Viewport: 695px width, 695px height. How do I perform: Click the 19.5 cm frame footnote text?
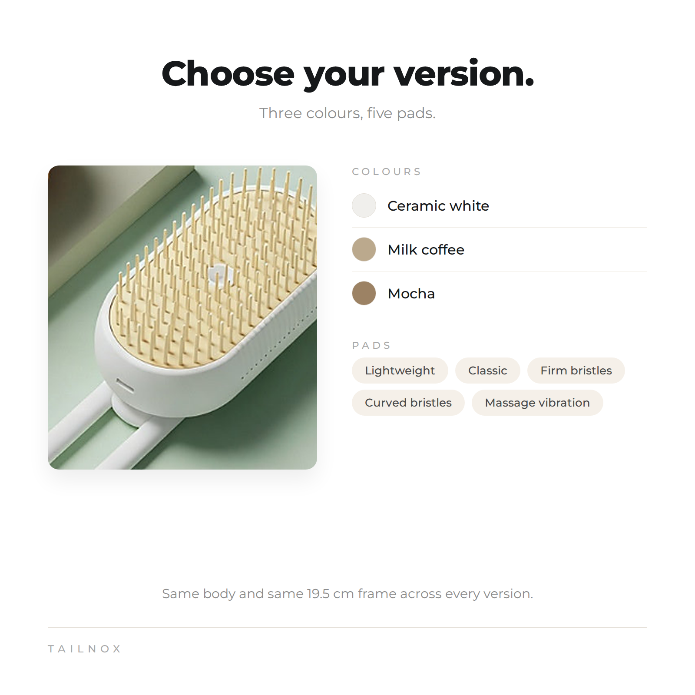pyautogui.click(x=347, y=593)
